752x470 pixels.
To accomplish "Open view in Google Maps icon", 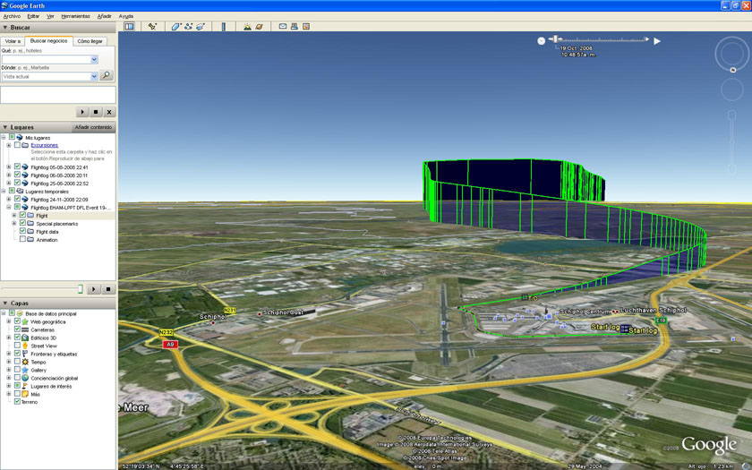I will tap(306, 26).
